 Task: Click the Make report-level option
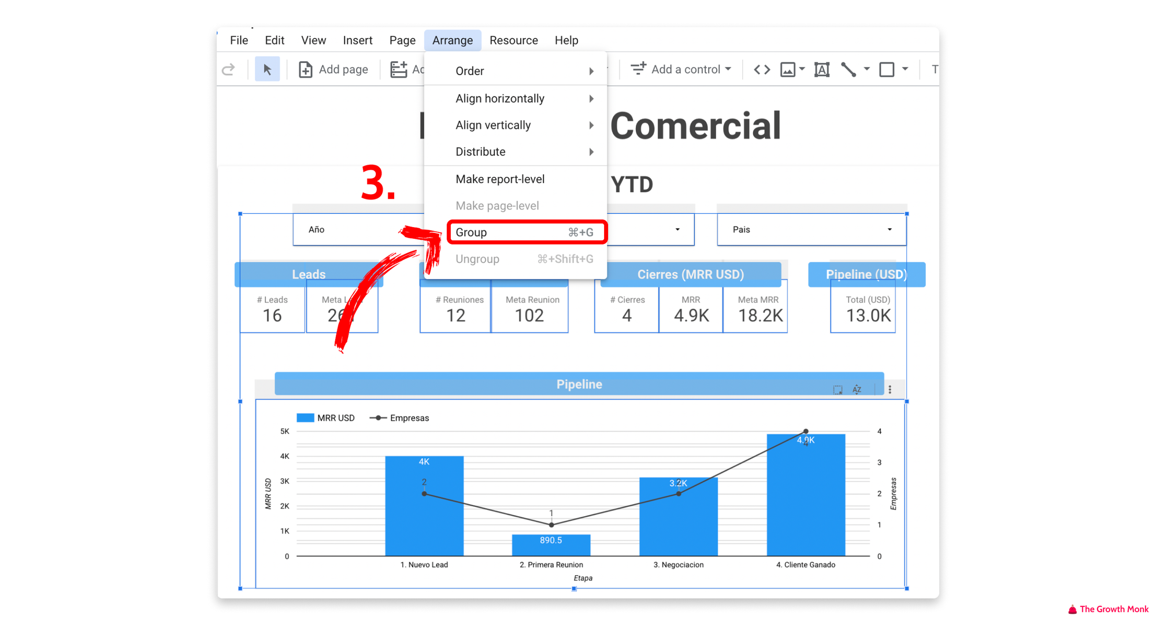click(501, 179)
